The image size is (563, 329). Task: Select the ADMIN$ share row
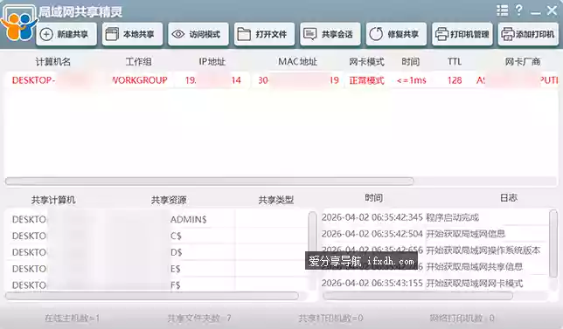pyautogui.click(x=156, y=219)
